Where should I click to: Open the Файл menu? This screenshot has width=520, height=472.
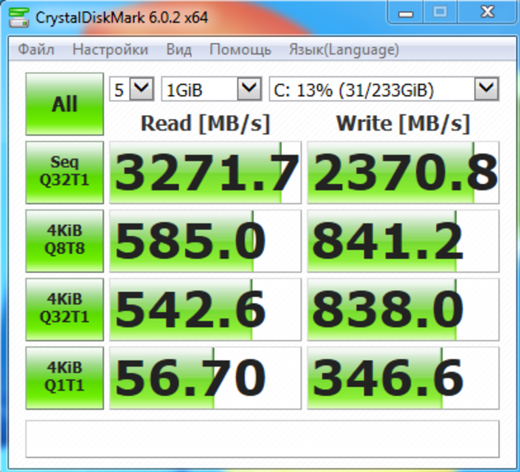click(36, 49)
